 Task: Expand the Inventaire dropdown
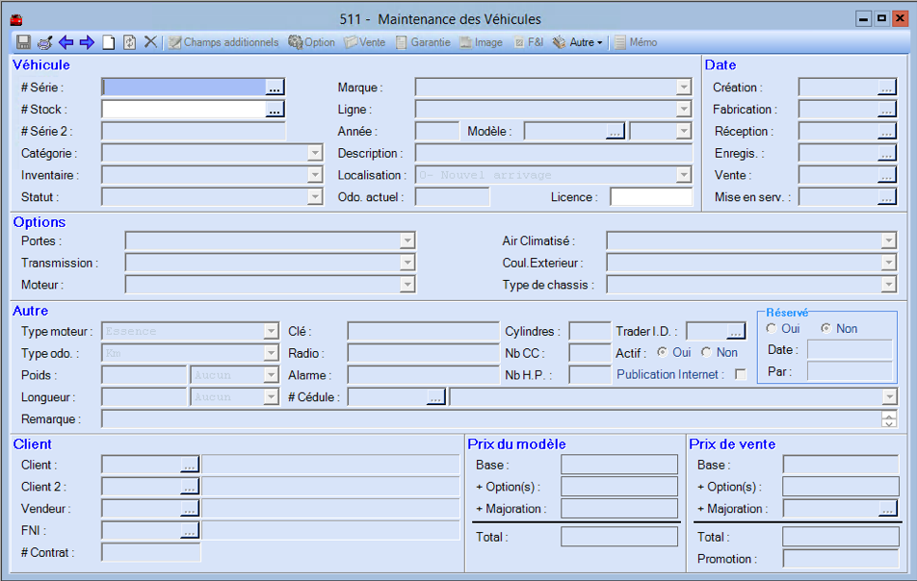[315, 175]
